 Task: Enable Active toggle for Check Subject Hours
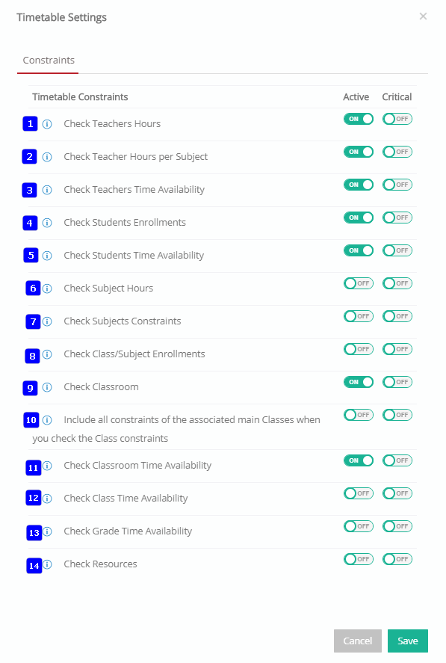[x=359, y=283]
